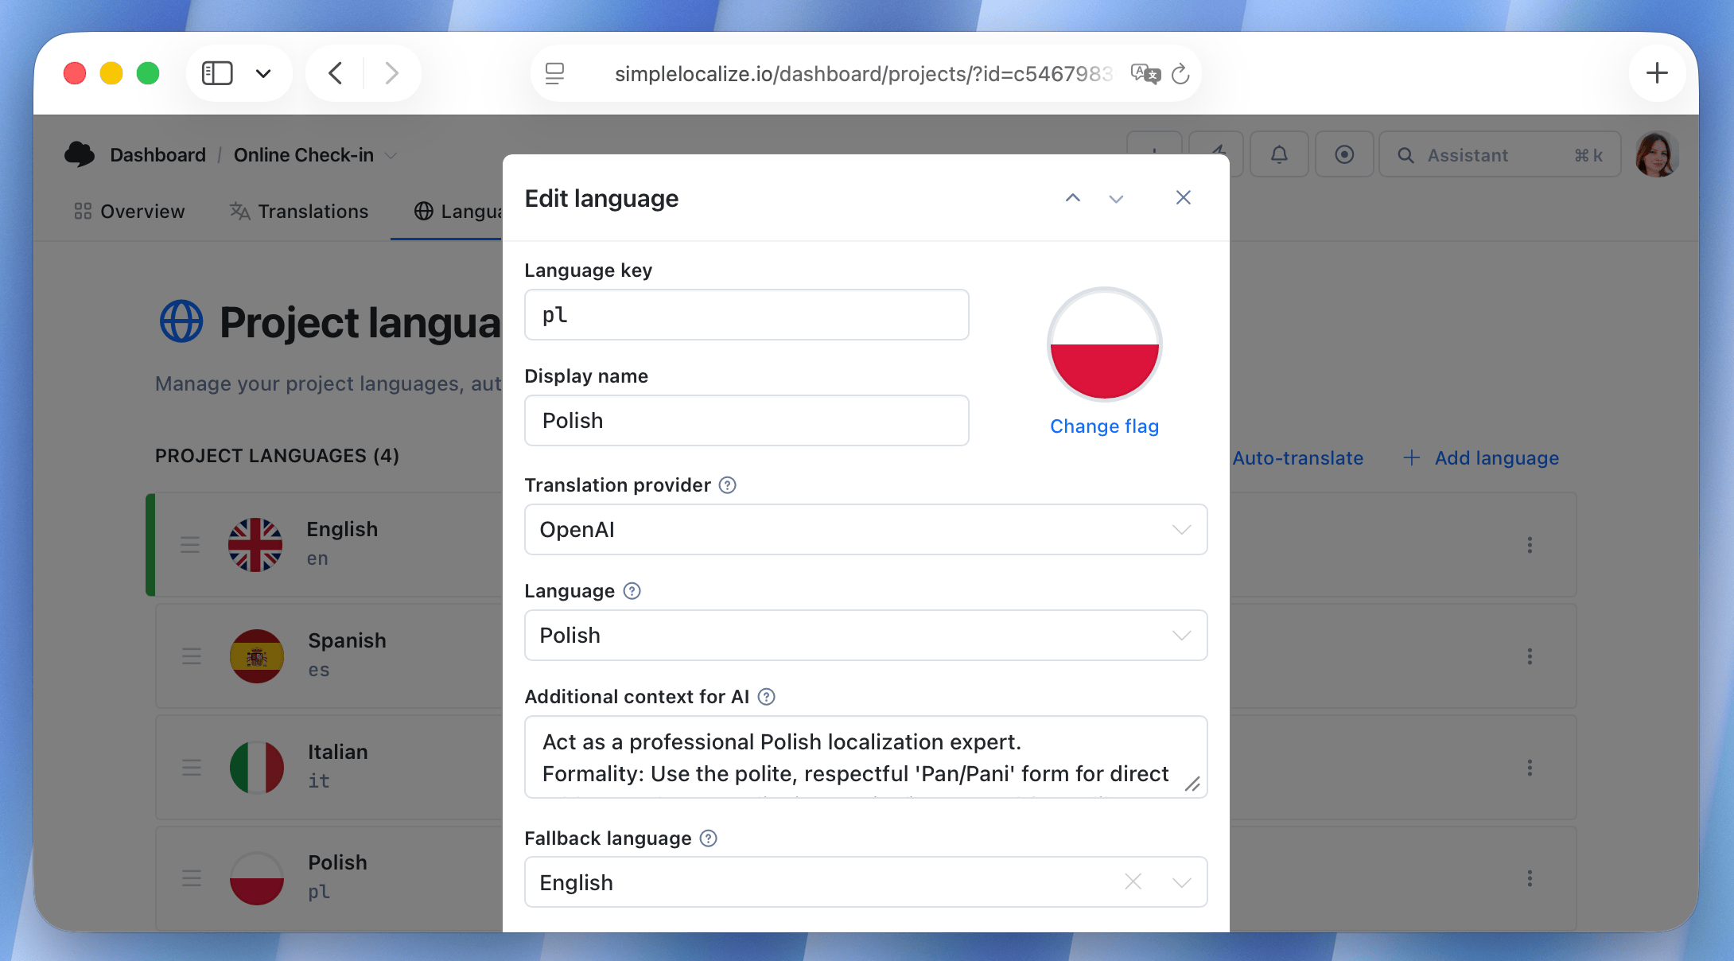1734x961 pixels.
Task: Click the Language field help icon
Action: (x=632, y=591)
